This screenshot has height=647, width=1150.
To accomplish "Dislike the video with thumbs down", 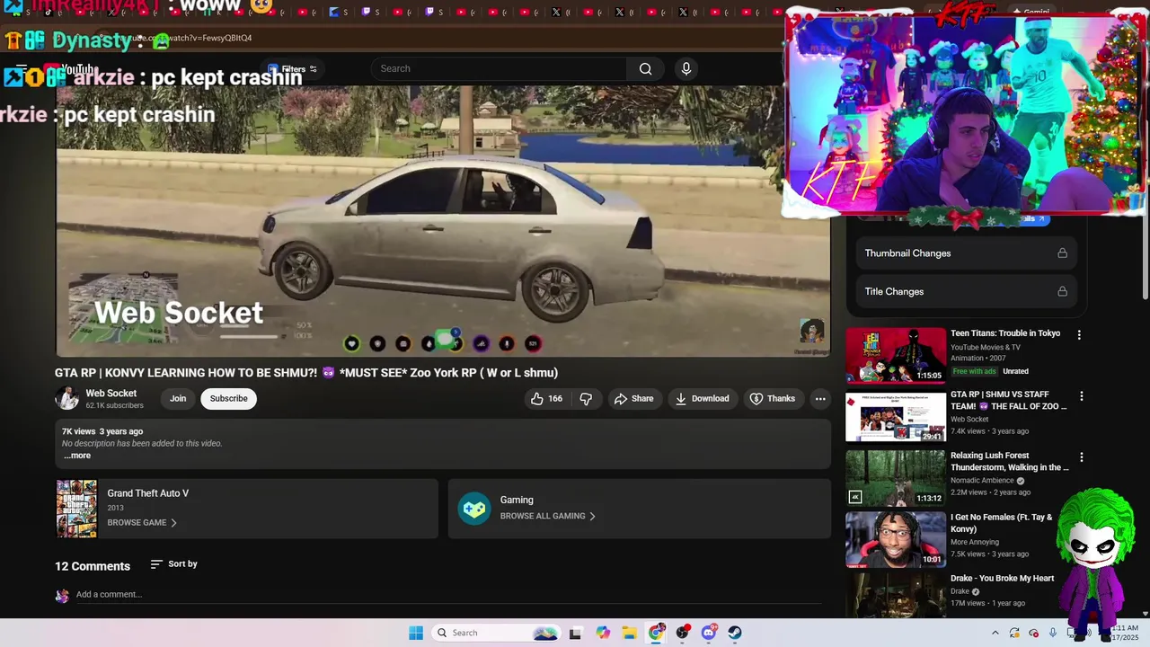I will 586,398.
